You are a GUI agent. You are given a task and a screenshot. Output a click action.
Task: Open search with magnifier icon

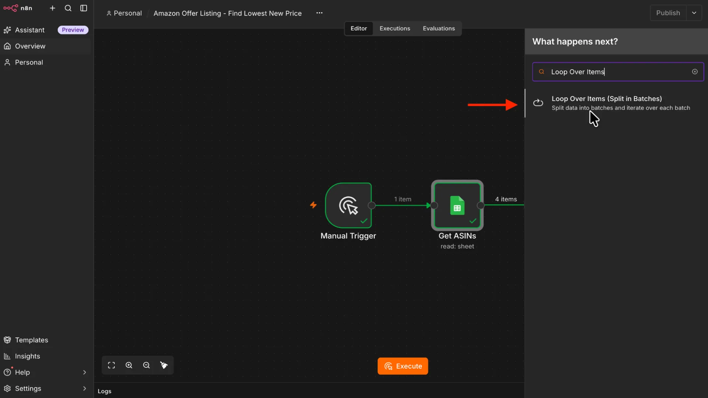click(68, 8)
